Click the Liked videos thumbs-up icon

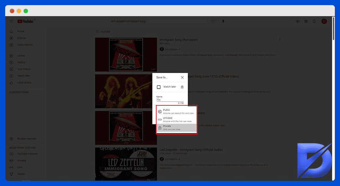[11, 83]
